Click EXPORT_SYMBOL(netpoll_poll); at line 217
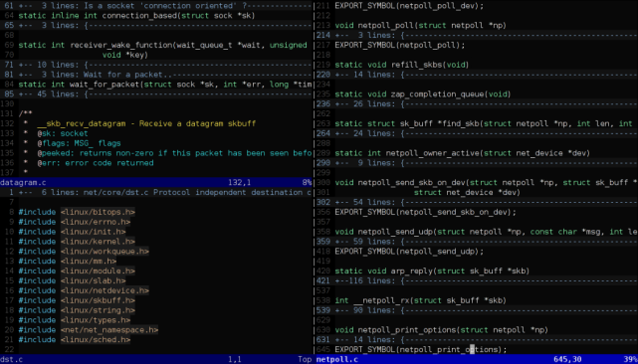The height and width of the screenshot is (364, 638). [399, 45]
